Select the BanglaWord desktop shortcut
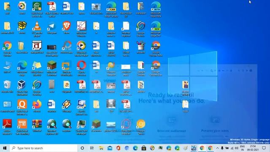The image size is (270, 152). click(37, 47)
